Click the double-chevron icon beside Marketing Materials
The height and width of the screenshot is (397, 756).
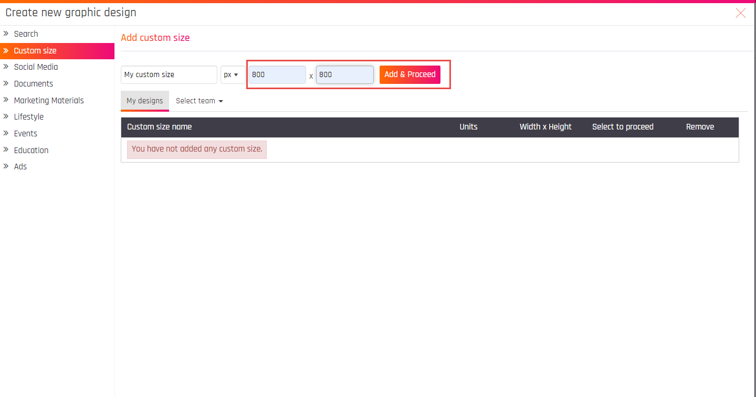pyautogui.click(x=6, y=100)
